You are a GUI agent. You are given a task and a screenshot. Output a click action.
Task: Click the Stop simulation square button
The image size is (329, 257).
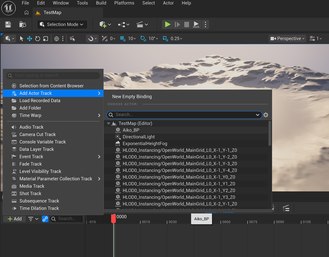(187, 25)
